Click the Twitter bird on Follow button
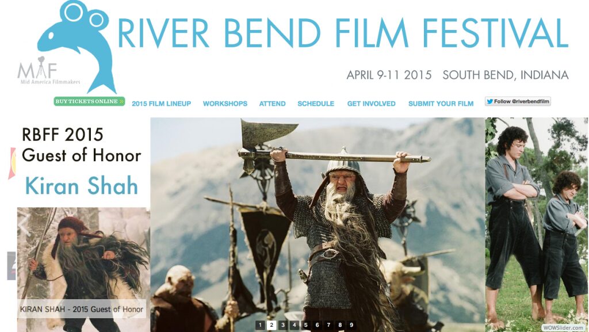This screenshot has height=332, width=589. pos(489,101)
